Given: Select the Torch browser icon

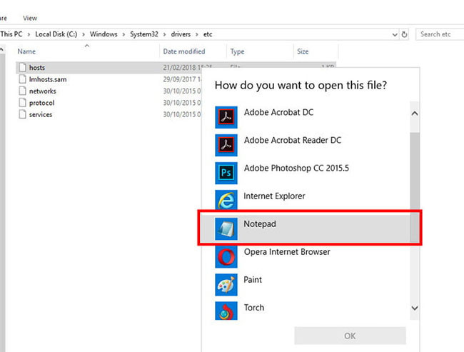Looking at the screenshot, I should click(226, 311).
